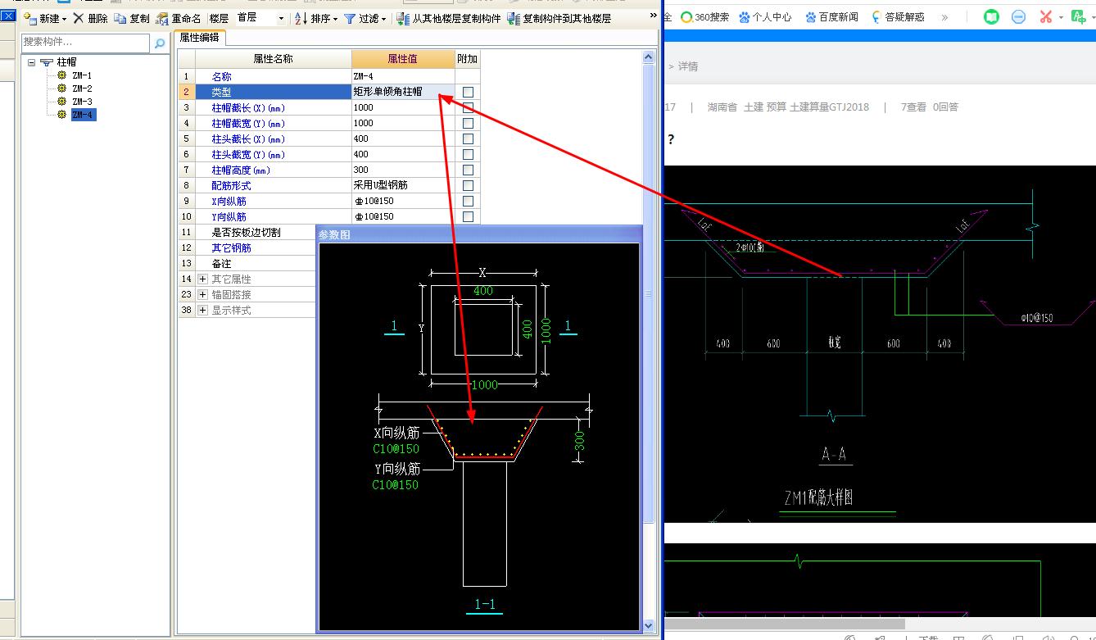
Task: Switch to the 属性编辑 tab
Action: (201, 38)
